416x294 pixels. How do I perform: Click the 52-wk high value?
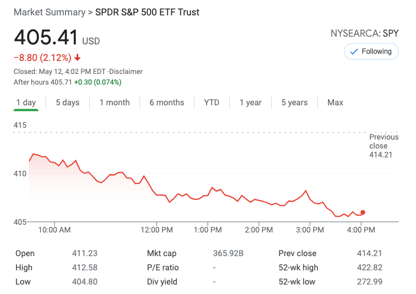tap(369, 267)
